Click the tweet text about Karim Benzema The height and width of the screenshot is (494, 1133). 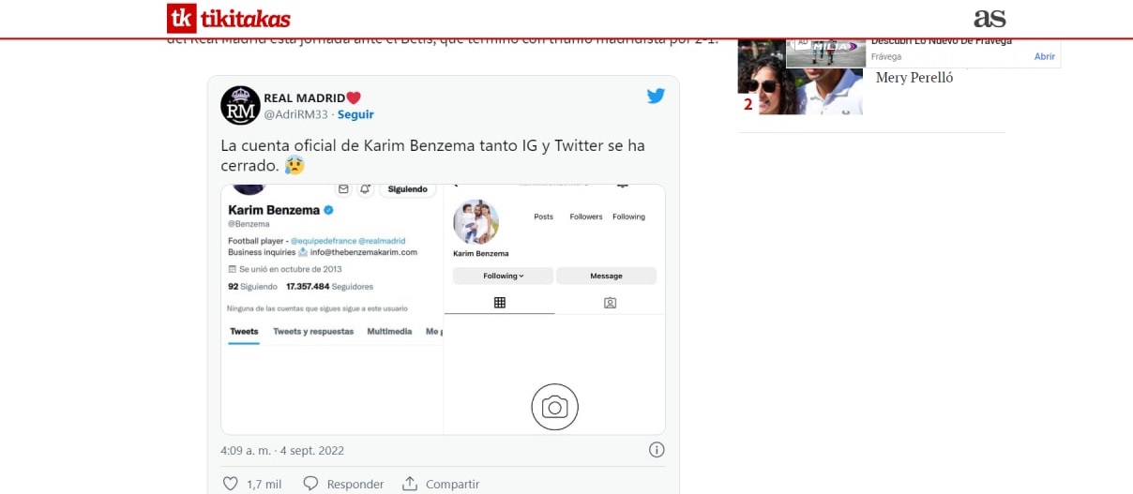(x=432, y=156)
